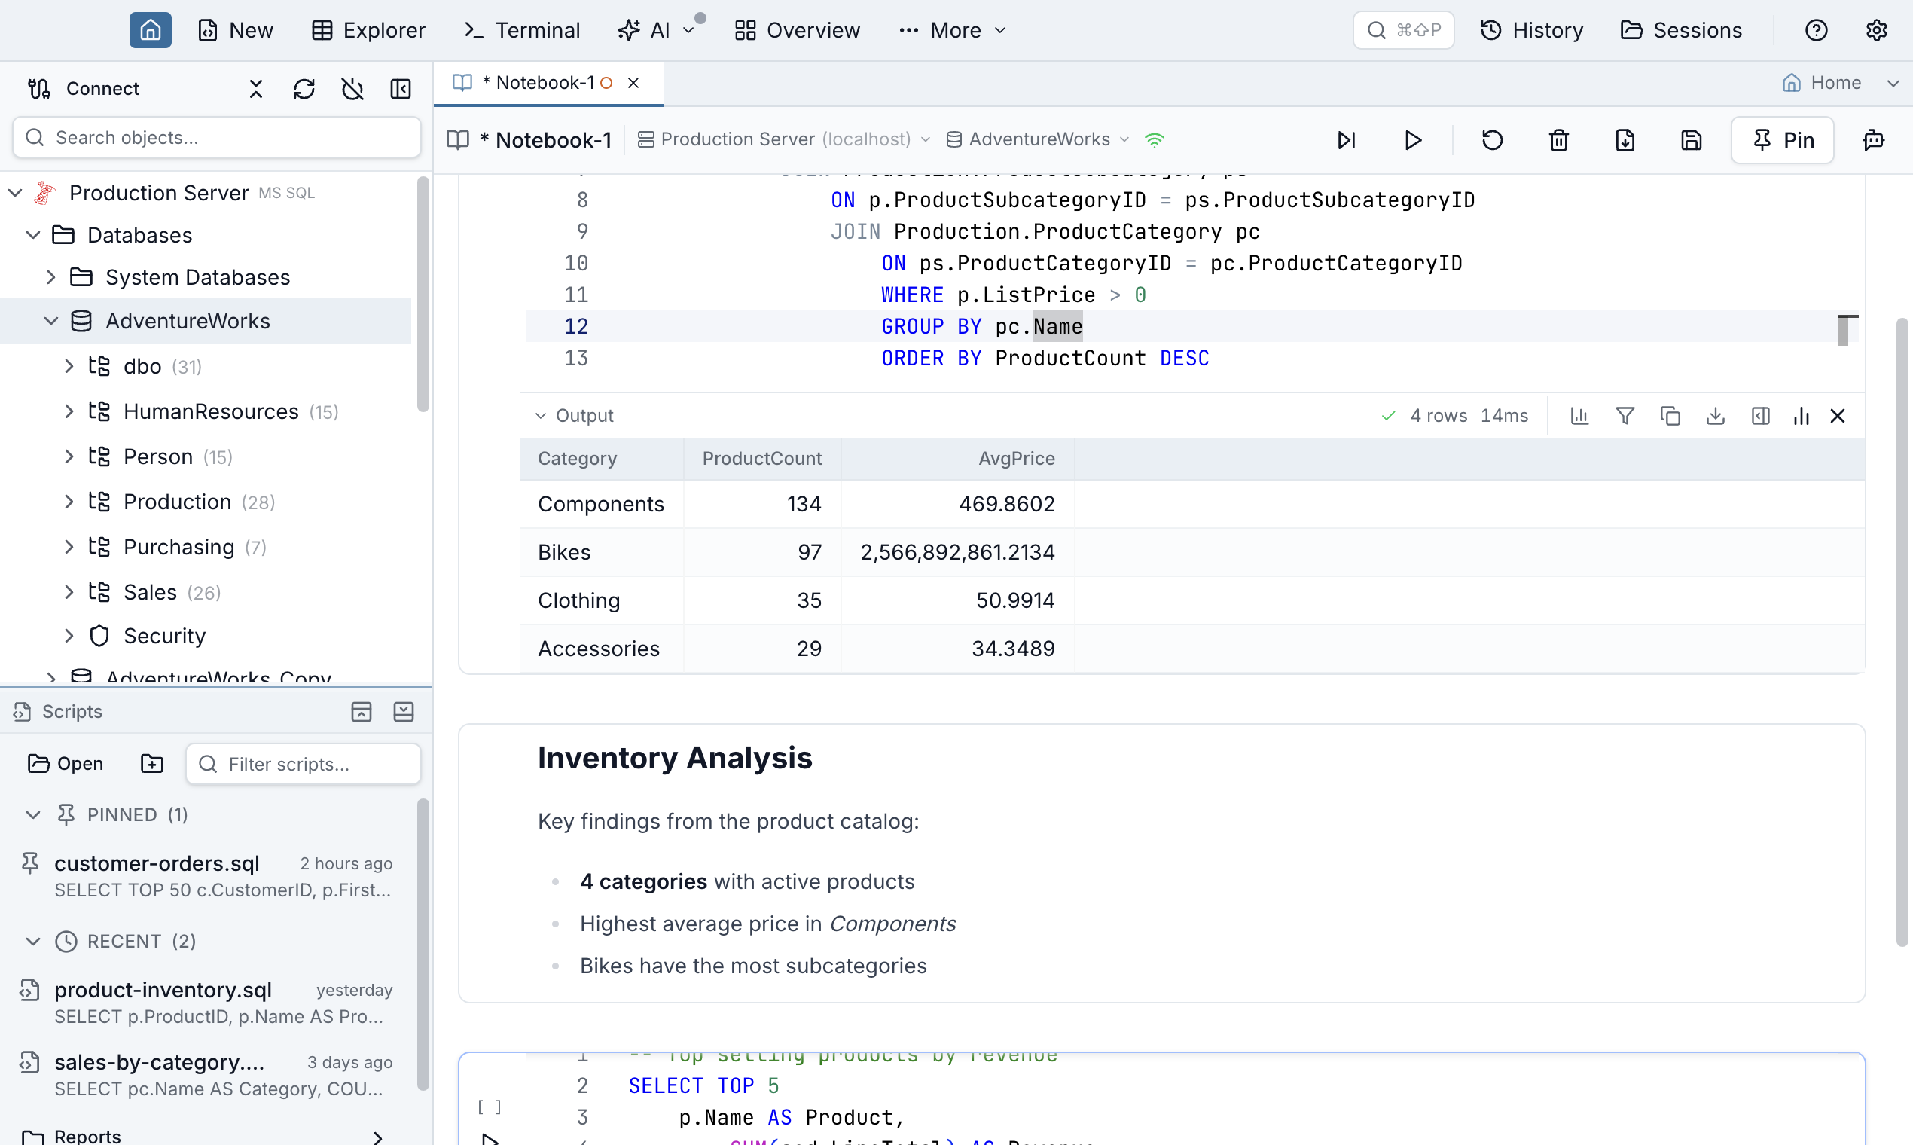
Task: Sort by ProductCount column header
Action: click(762, 458)
